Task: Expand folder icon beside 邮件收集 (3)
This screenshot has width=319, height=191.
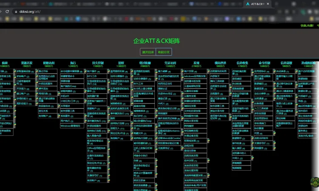Action: coord(252,143)
